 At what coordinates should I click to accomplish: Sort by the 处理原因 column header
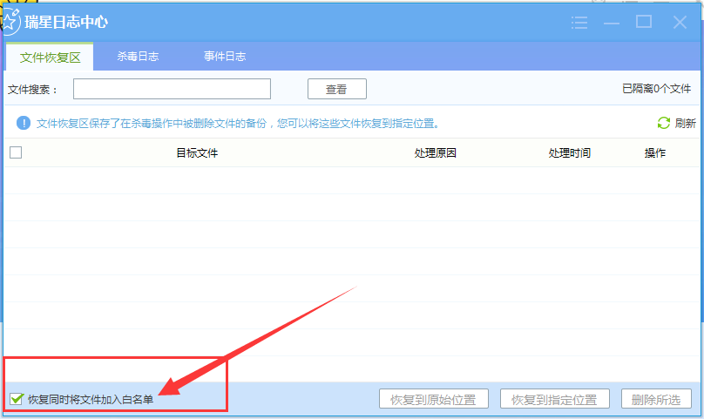coord(436,152)
